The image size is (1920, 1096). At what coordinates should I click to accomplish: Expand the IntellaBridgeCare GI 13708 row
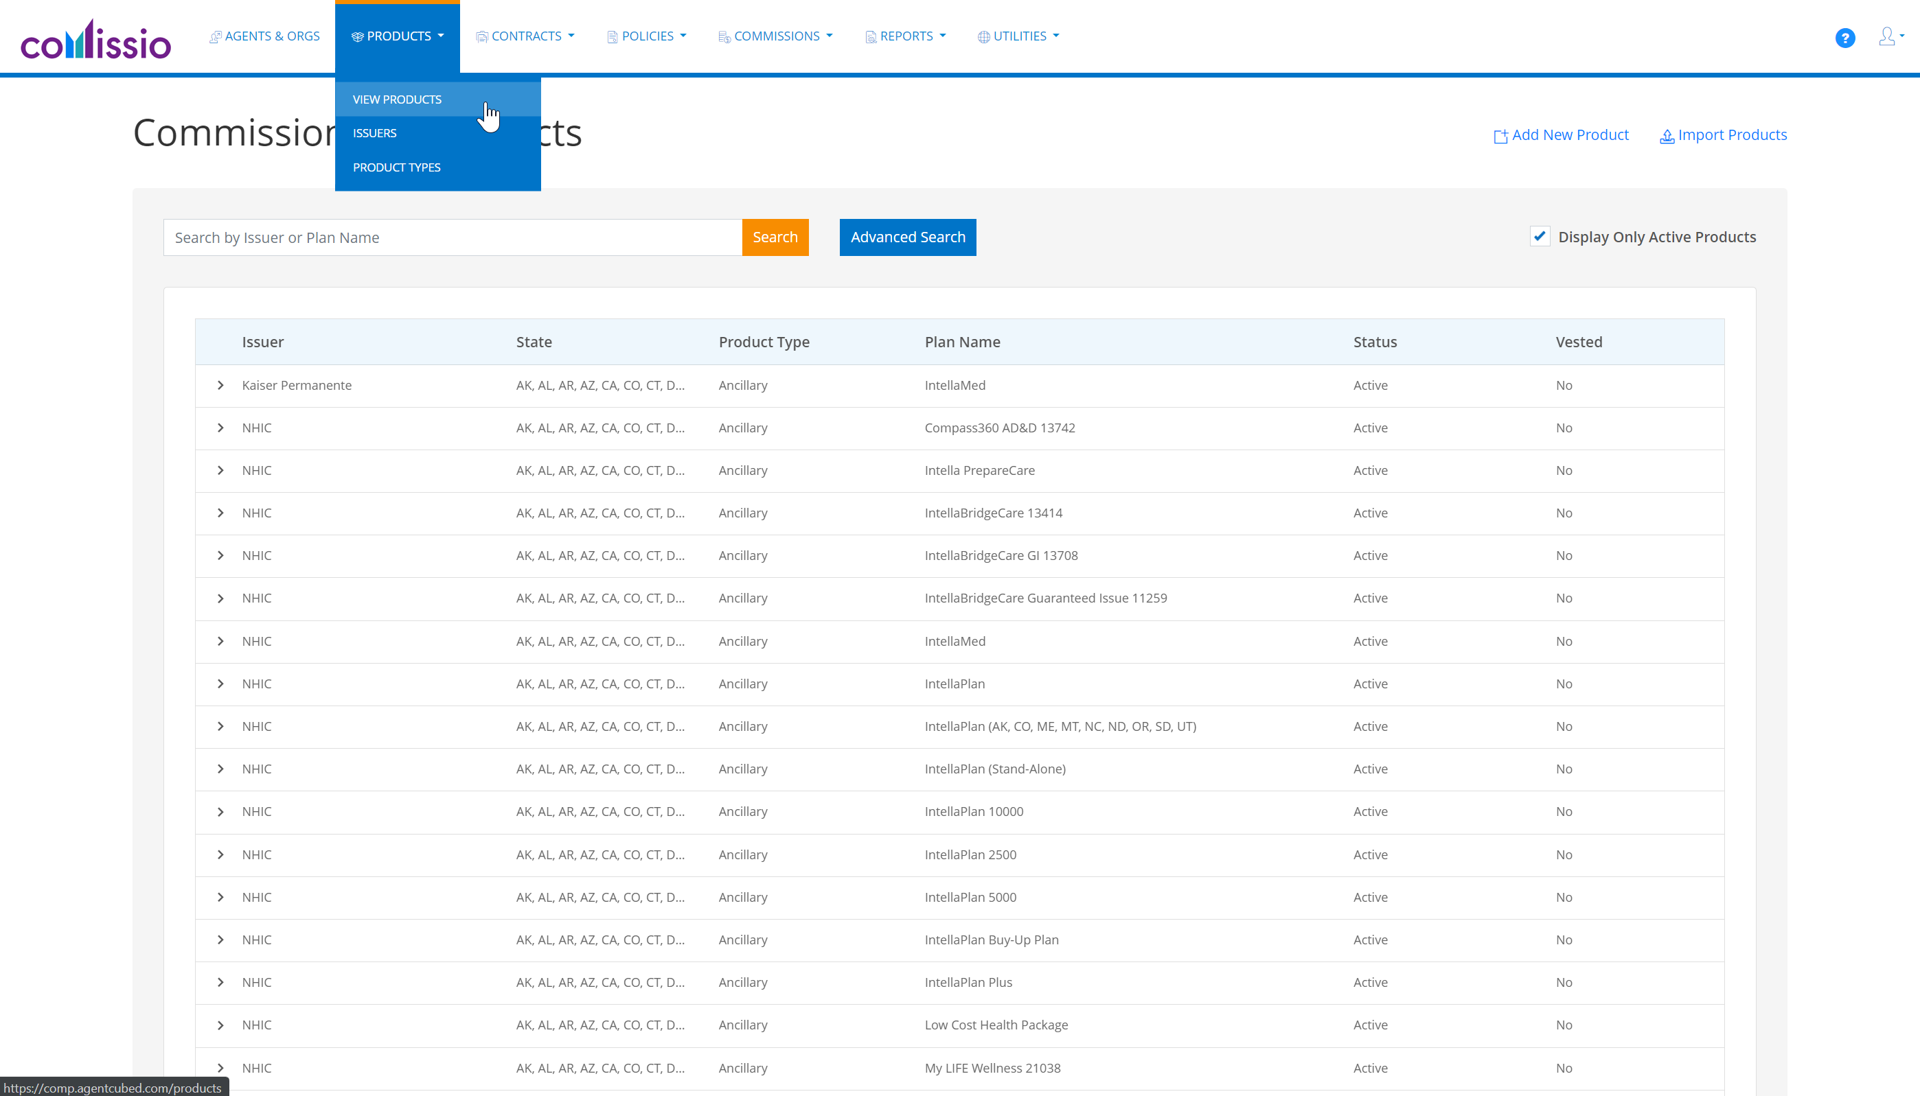[220, 555]
